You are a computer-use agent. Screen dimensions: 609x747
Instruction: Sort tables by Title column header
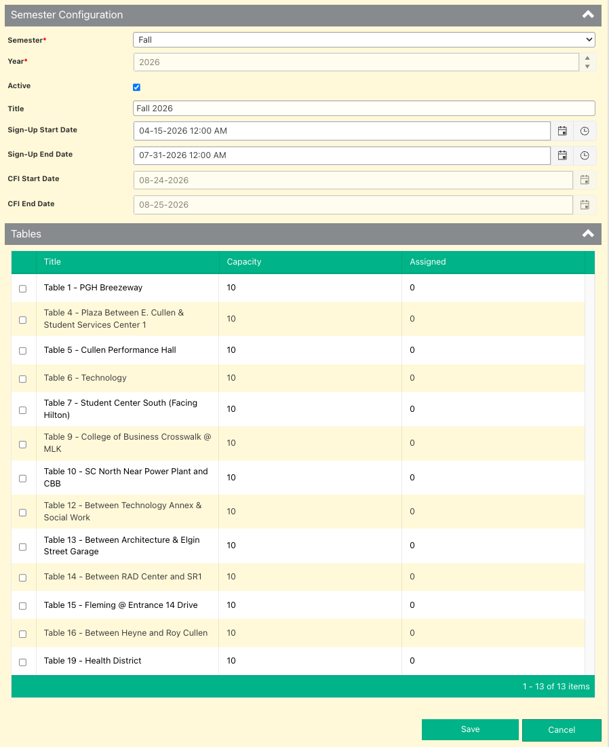coord(53,262)
